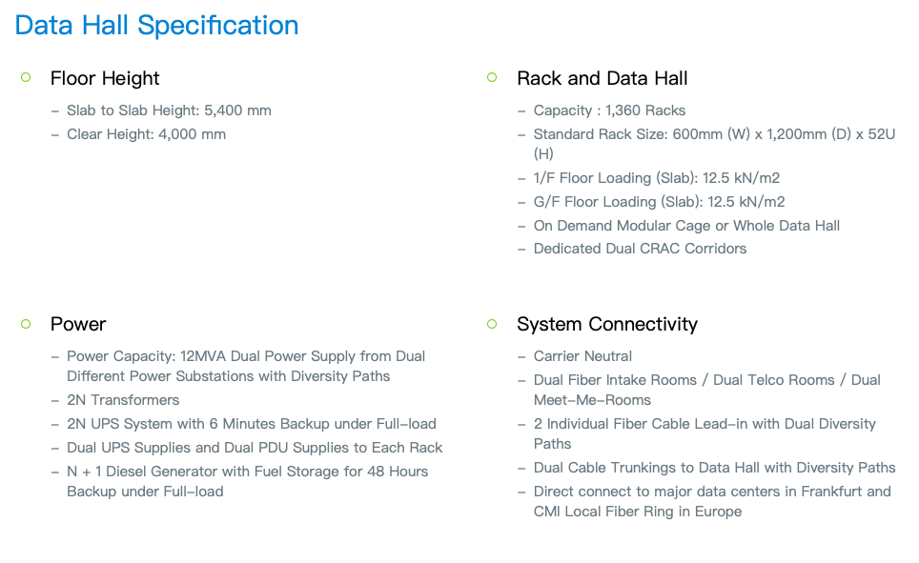Viewport: 919px width, 563px height.
Task: Select the Carrier Neutral item
Action: 582,356
